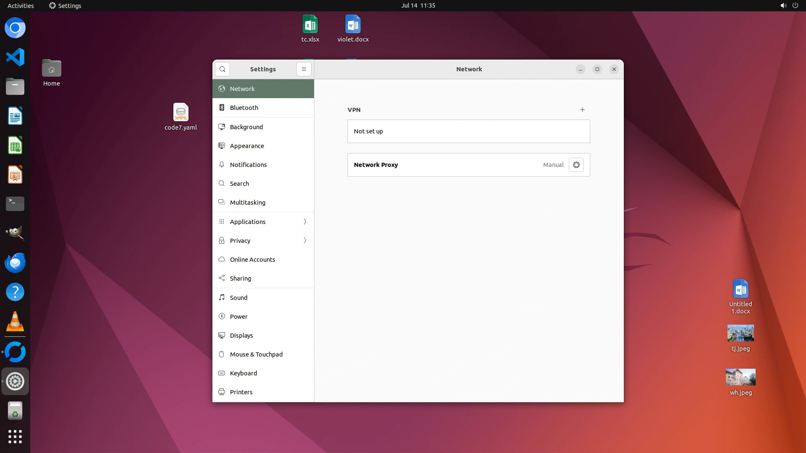Open Network Proxy gear settings
This screenshot has height=453, width=806.
[x=576, y=165]
